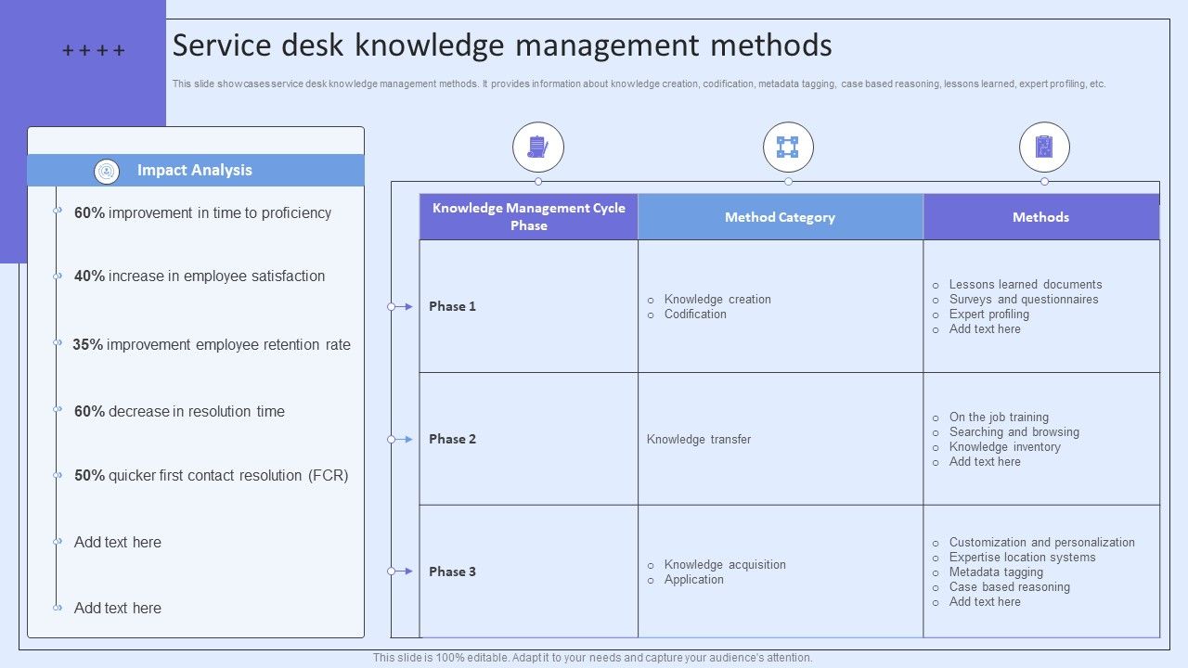Select '40% increase in employee satisfaction'

coord(200,276)
